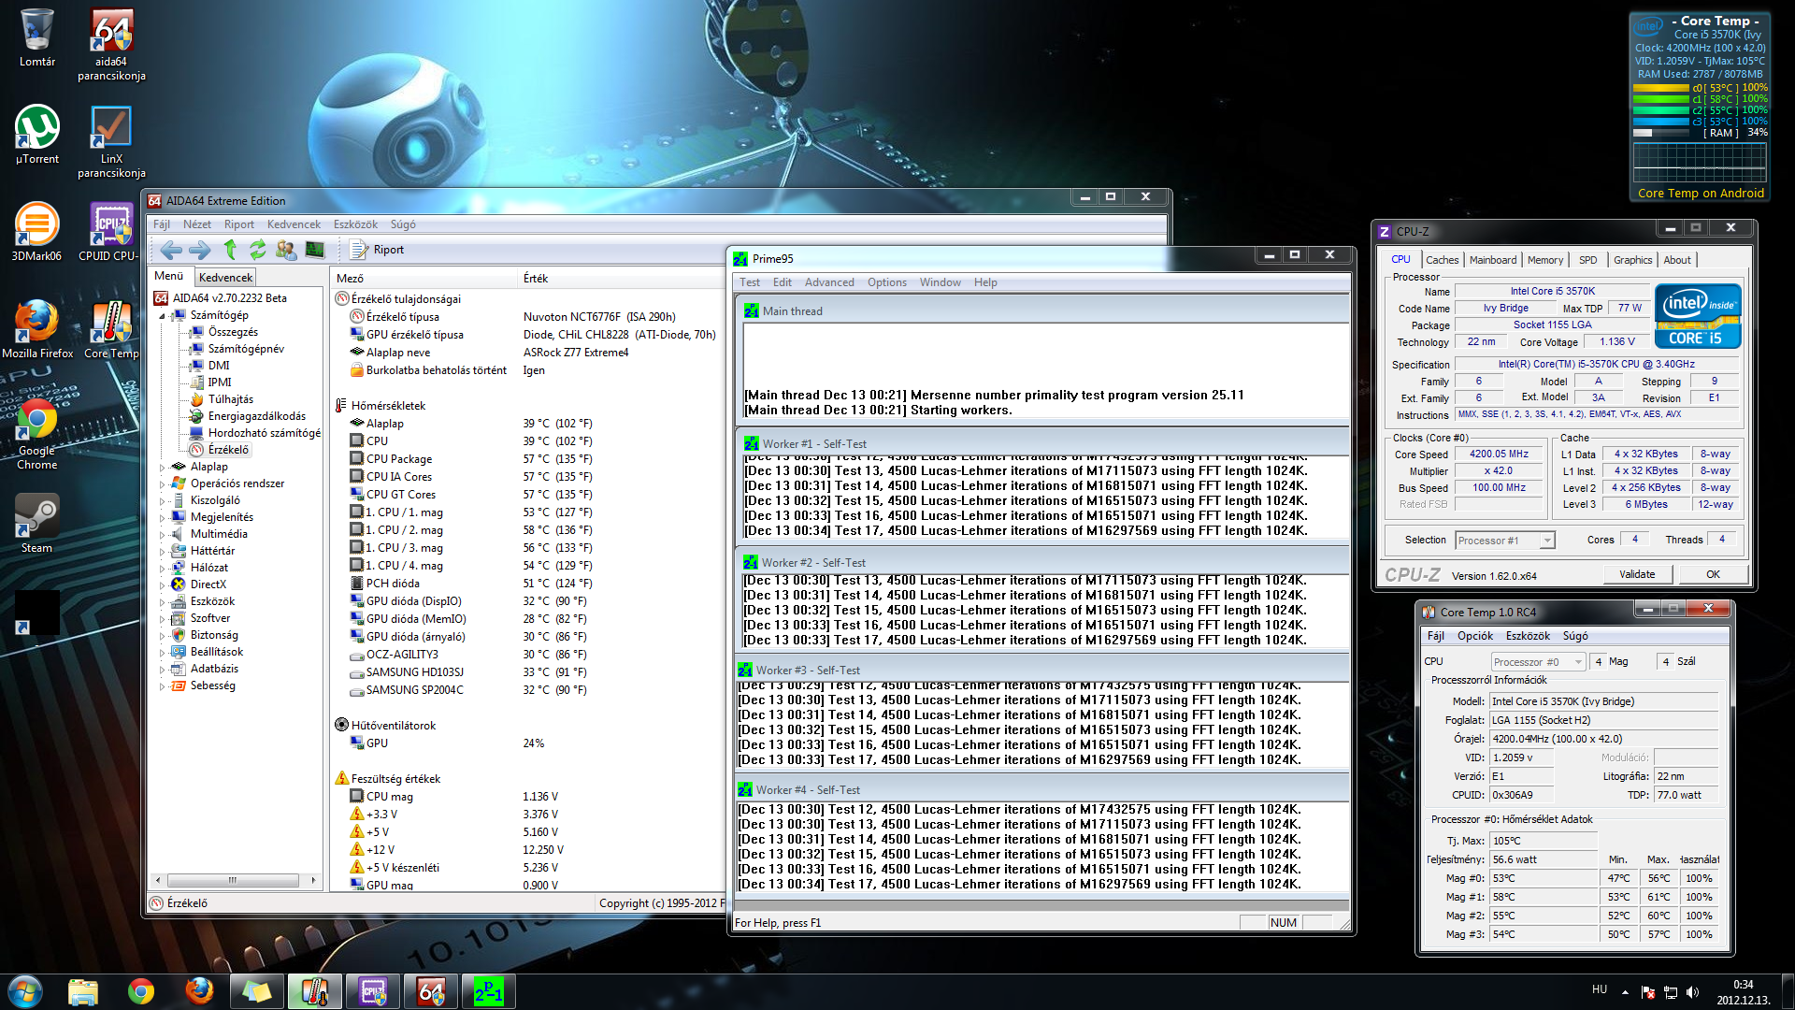Open the Súgó menu in Core Temp
Viewport: 1795px width, 1010px height.
[x=1575, y=636]
